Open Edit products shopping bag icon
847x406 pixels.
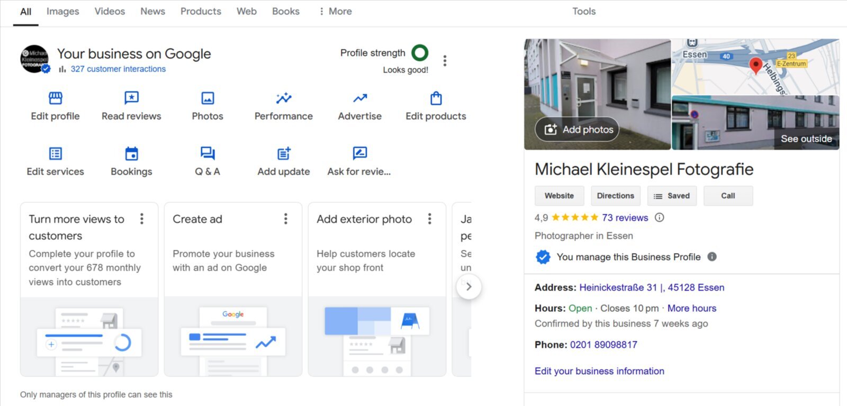pyautogui.click(x=436, y=98)
